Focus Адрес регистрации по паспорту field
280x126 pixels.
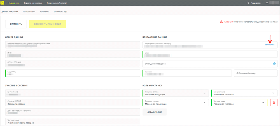coord(210,45)
